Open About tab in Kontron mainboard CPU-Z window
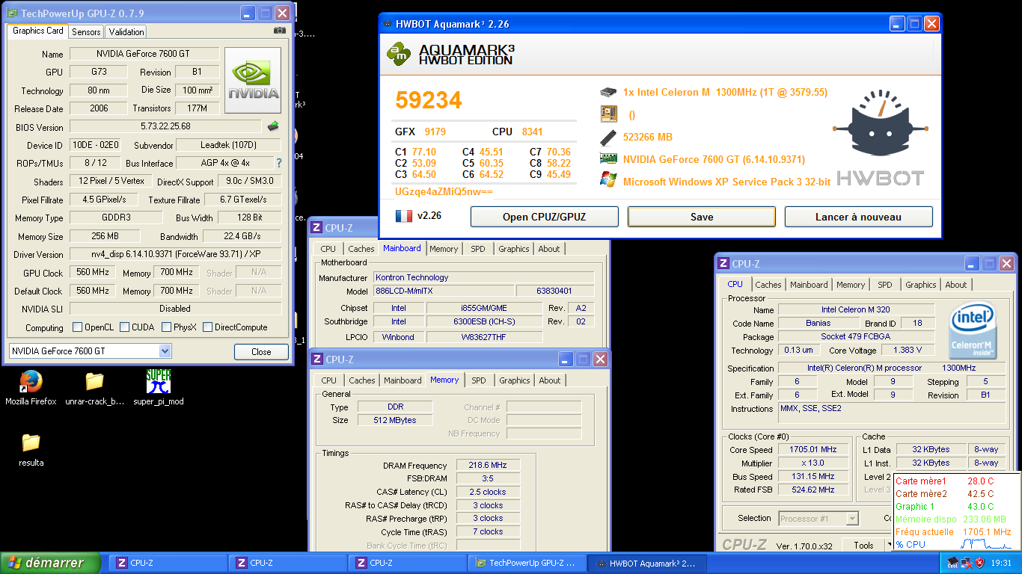Screen dimensions: 1022x574 549,249
